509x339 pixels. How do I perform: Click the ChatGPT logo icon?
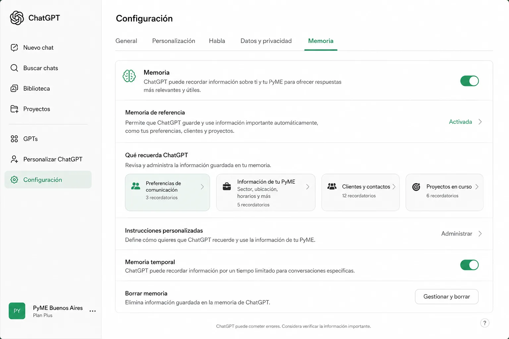tap(17, 18)
